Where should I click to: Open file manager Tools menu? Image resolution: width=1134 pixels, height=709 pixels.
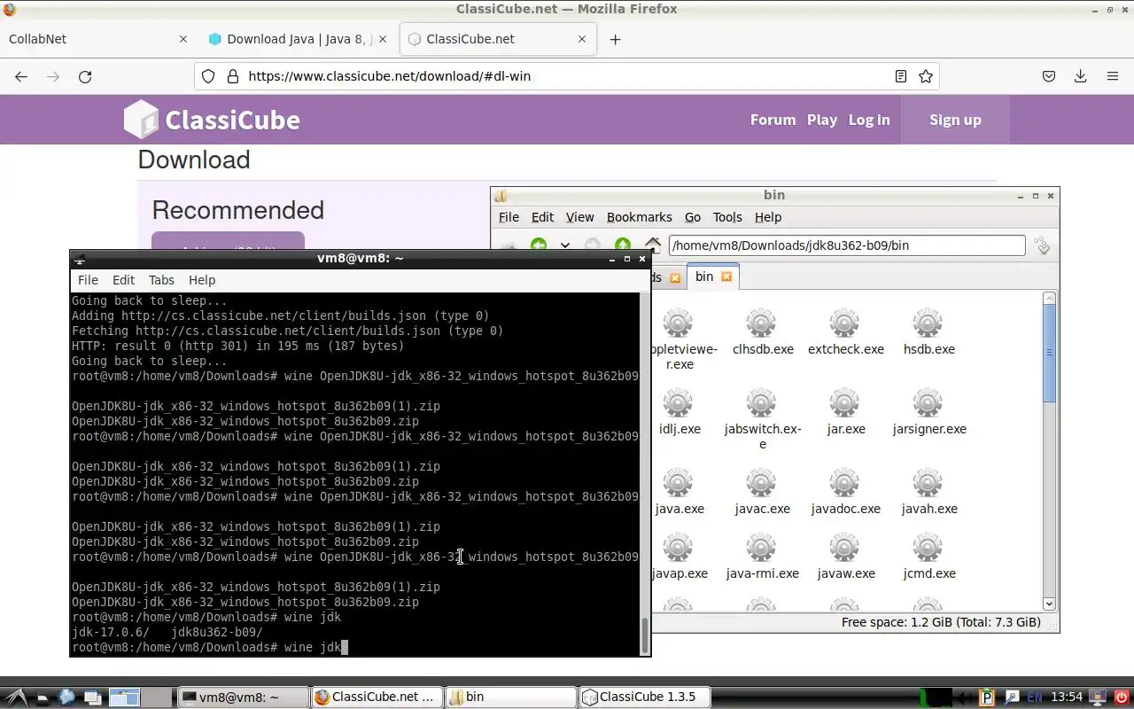click(x=727, y=217)
